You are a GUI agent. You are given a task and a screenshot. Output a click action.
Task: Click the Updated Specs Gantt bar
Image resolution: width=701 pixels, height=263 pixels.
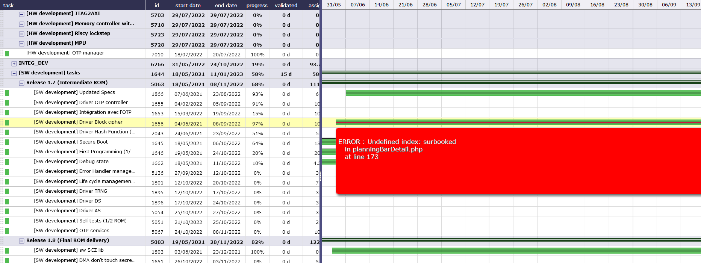click(522, 93)
